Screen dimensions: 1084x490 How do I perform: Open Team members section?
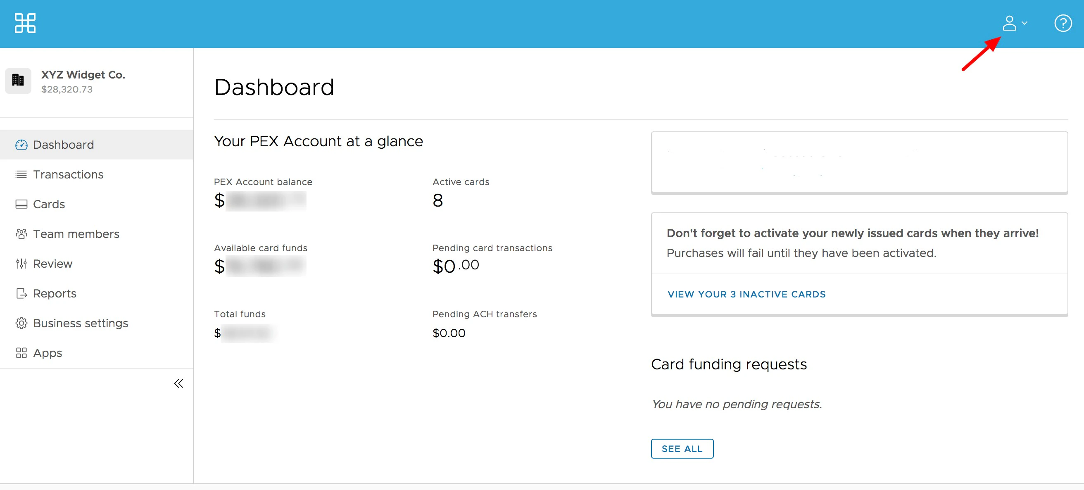pyautogui.click(x=76, y=234)
